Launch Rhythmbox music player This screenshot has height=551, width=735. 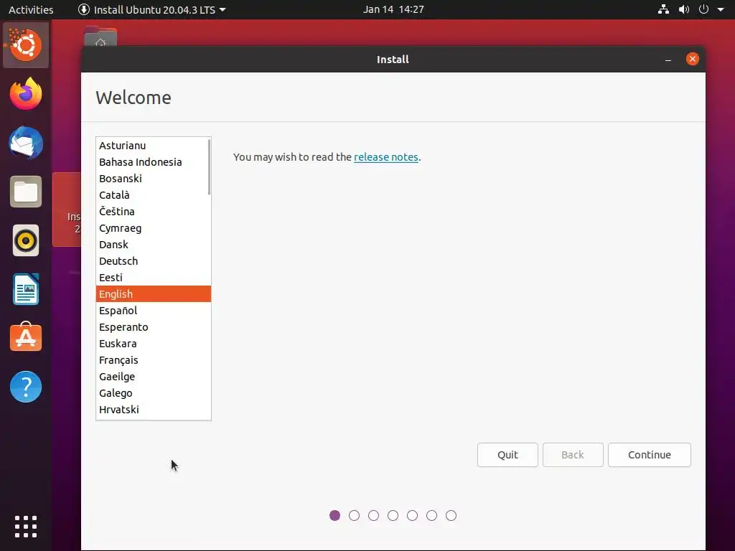point(26,241)
